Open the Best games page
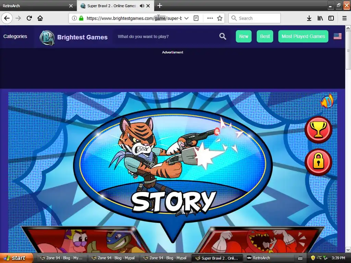Image resolution: width=351 pixels, height=263 pixels. click(x=265, y=36)
